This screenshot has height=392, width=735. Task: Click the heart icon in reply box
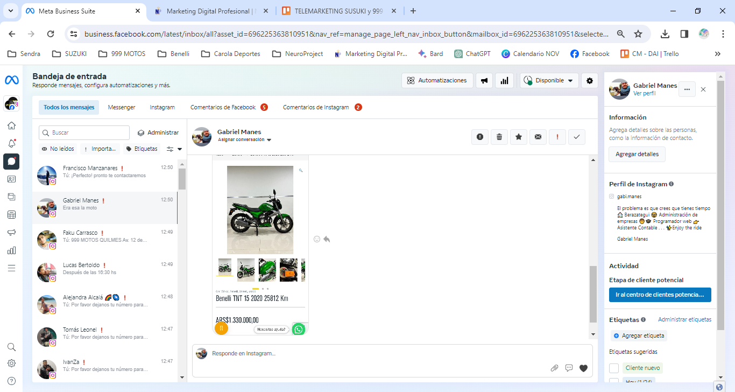583,368
